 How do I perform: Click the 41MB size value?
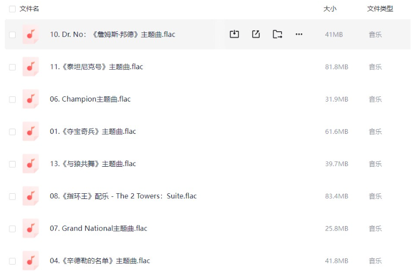tap(334, 34)
